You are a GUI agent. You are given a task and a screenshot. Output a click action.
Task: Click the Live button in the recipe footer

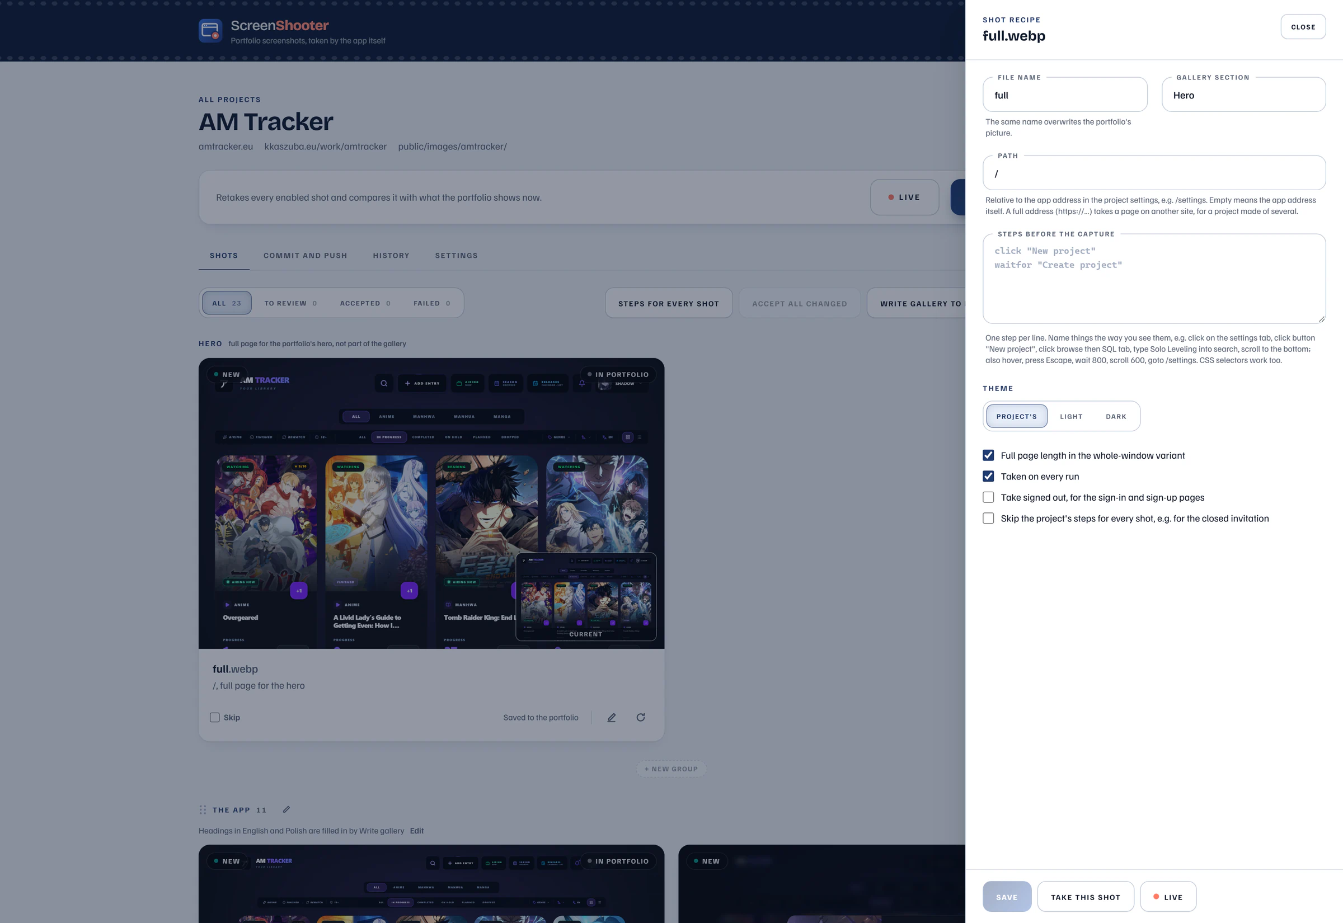tap(1168, 897)
